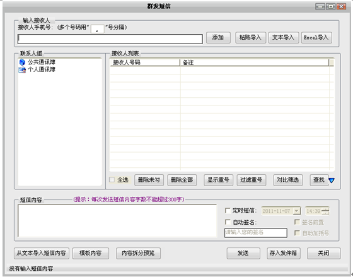Click the 文本导入 text import button

point(284,37)
